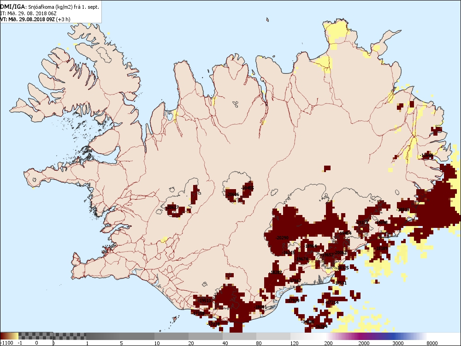The height and width of the screenshot is (346, 461).
Task: Click the -17531 map label
Action: point(341,283)
